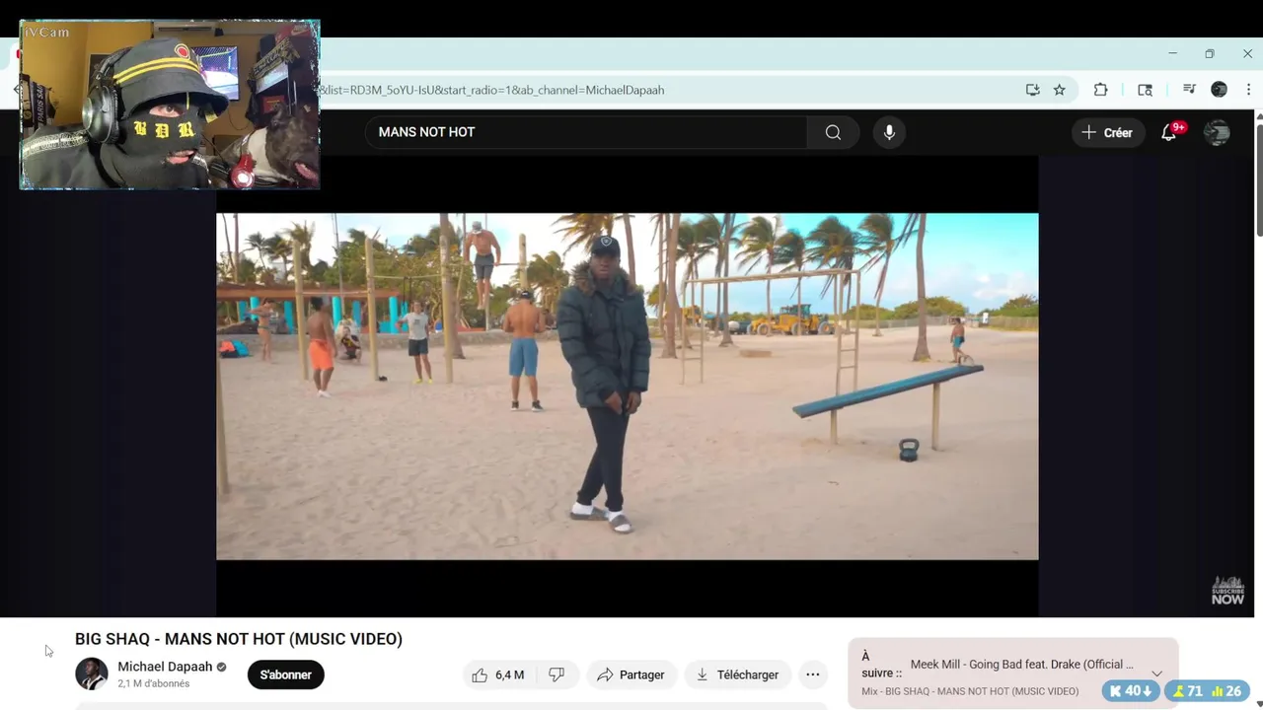Viewport: 1263px width, 710px height.
Task: Click the Subscribe Now video watermark
Action: pos(1228,590)
